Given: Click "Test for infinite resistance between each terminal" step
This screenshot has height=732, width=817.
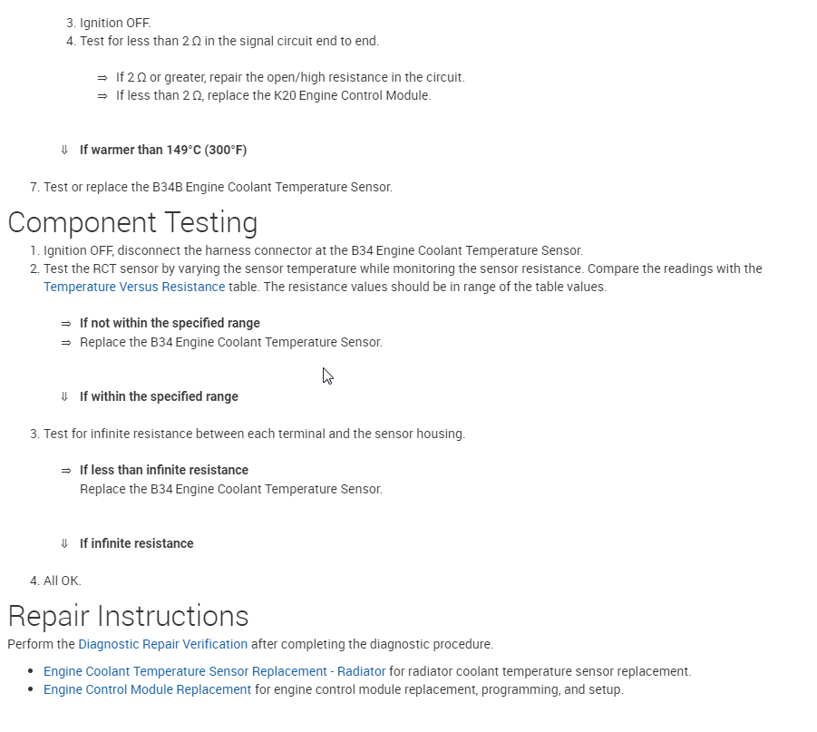Looking at the screenshot, I should [254, 434].
